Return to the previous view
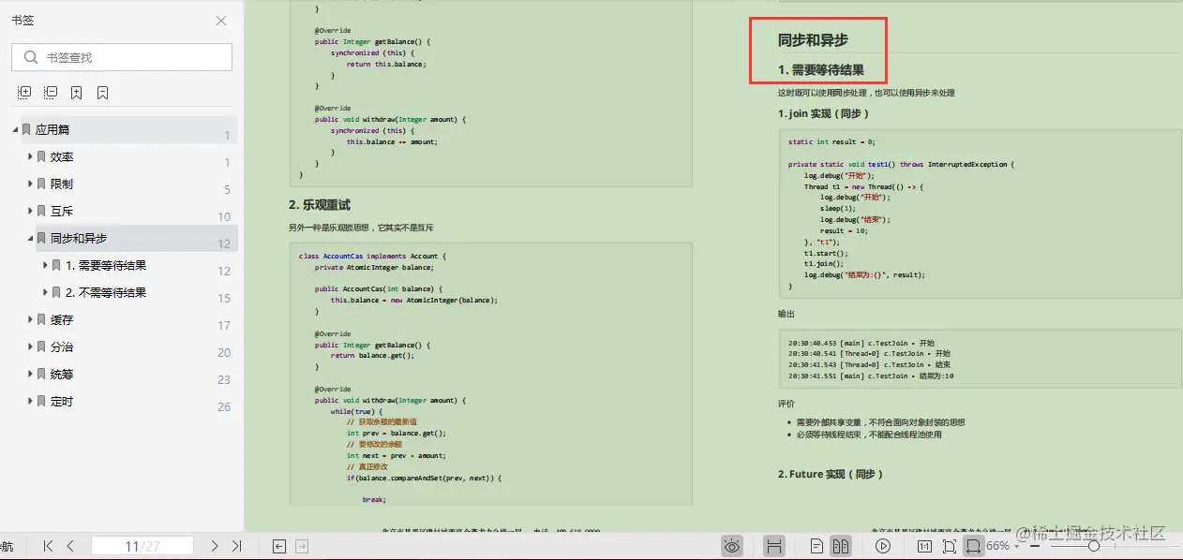Screen dimensions: 1183x560 pos(279,546)
